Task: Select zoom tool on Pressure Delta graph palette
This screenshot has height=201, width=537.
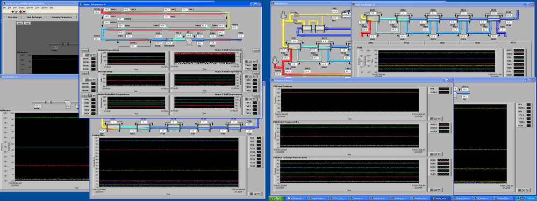Action: (90, 80)
